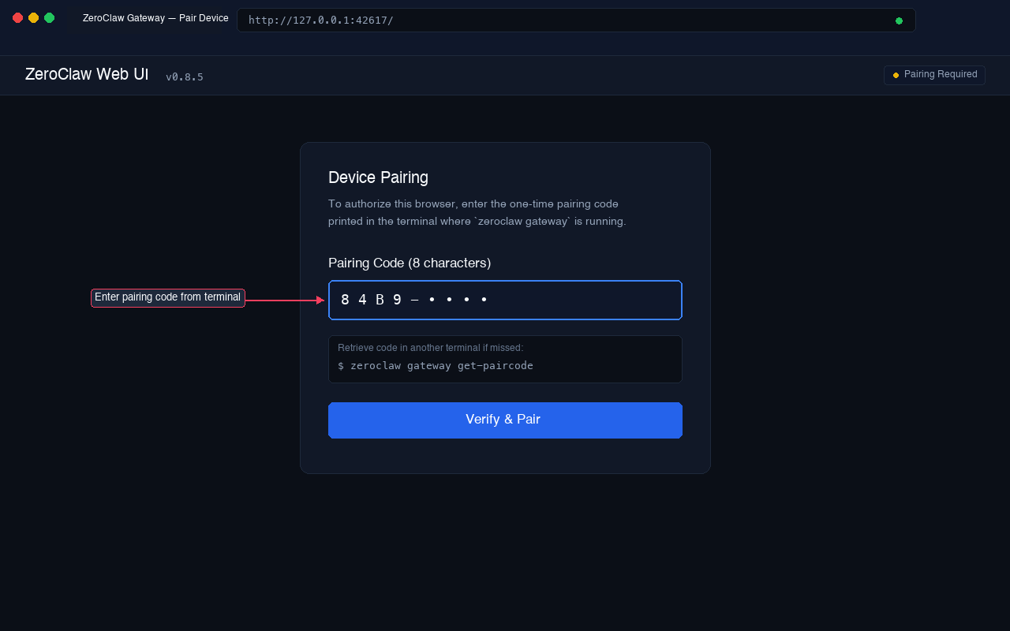
Task: Select the ZeroClaw Gateway — Pair Device tab
Action: point(155,18)
